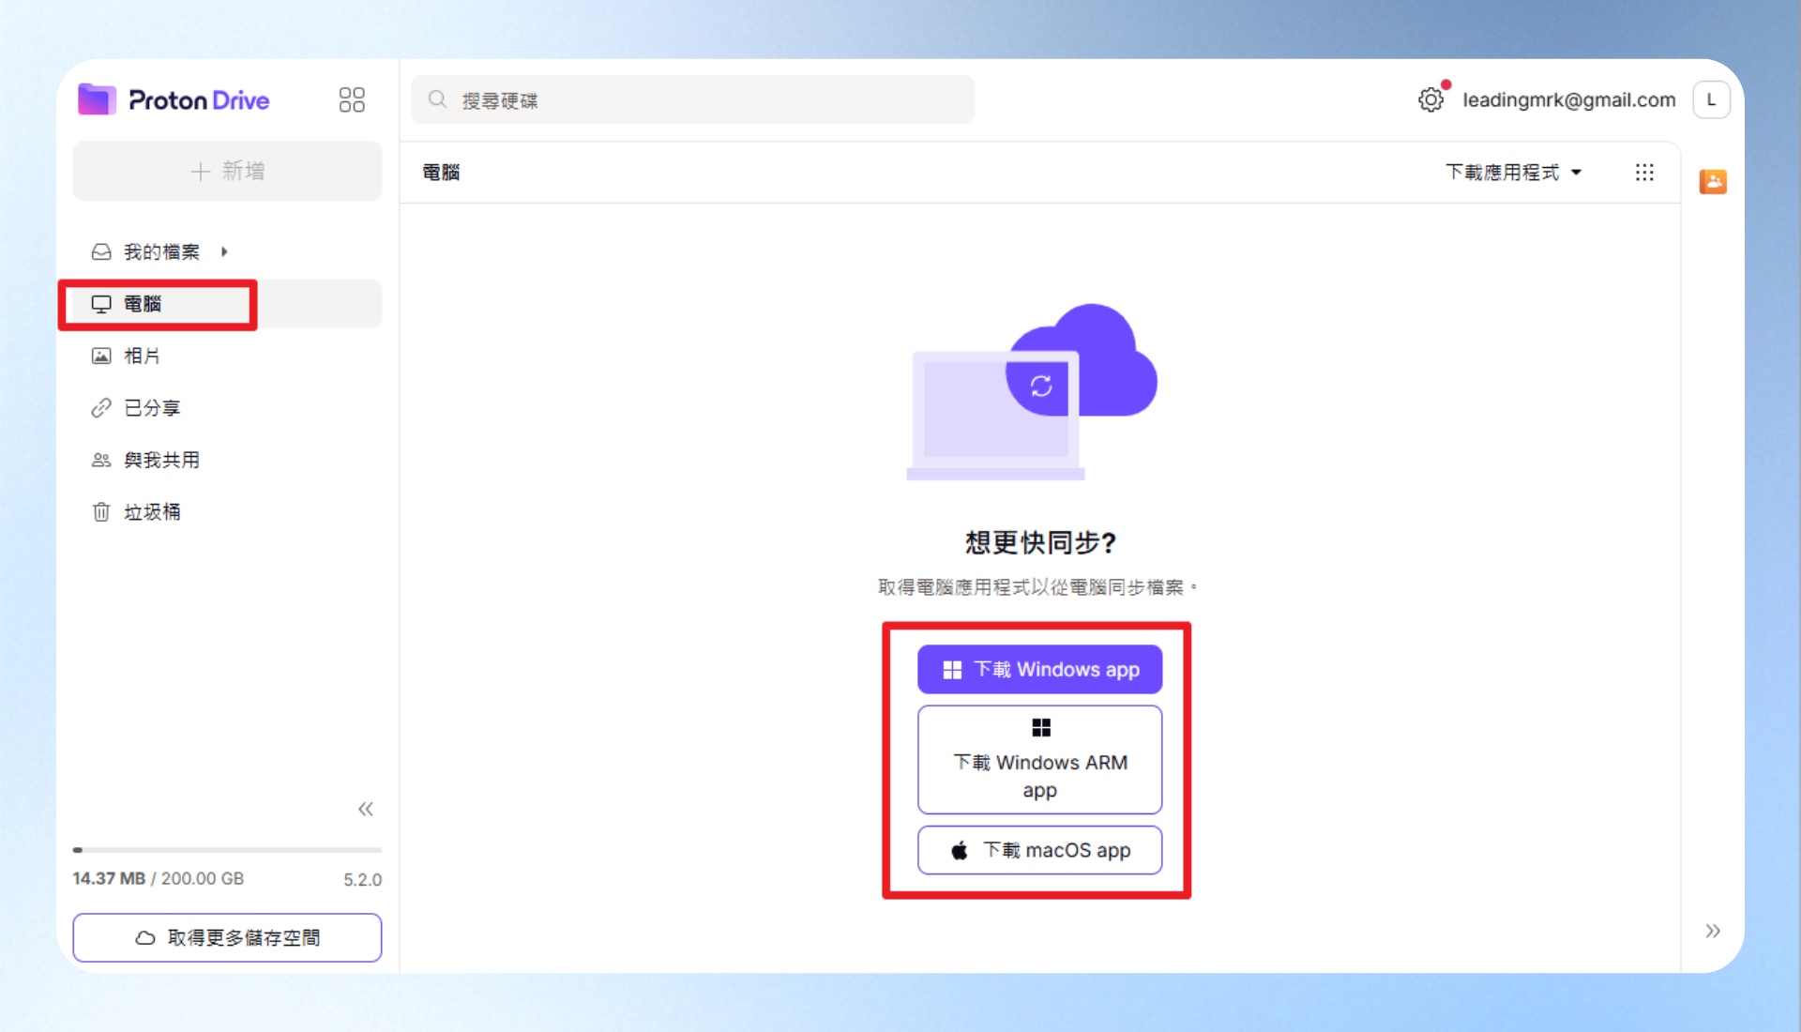This screenshot has width=1801, height=1032.
Task: Click the 5.2.0 version number
Action: click(x=362, y=880)
